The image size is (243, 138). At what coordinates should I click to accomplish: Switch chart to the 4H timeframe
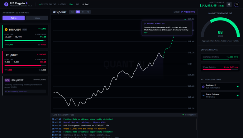pyautogui.click(x=83, y=12)
